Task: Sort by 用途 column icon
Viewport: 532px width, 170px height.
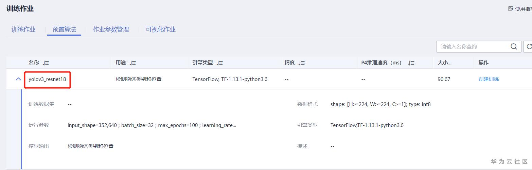Action: click(x=133, y=63)
